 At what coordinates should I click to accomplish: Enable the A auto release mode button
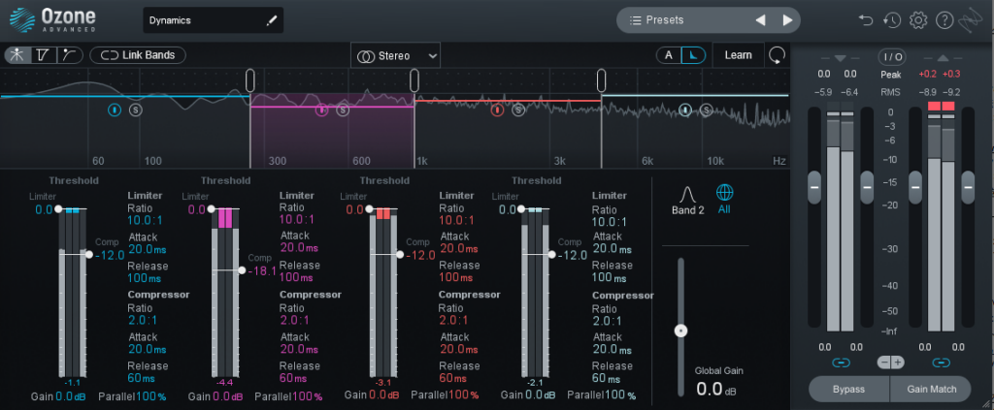668,55
